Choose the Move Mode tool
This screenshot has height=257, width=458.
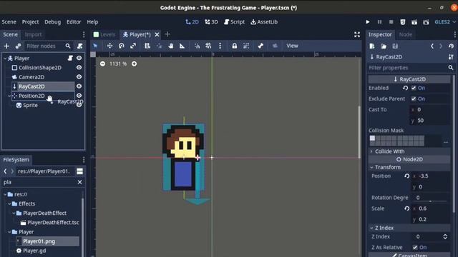click(x=109, y=46)
